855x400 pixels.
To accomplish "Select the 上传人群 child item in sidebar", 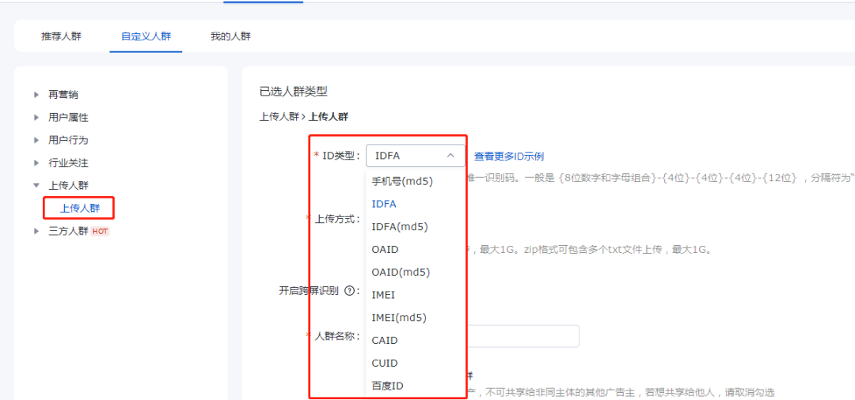I will [80, 209].
